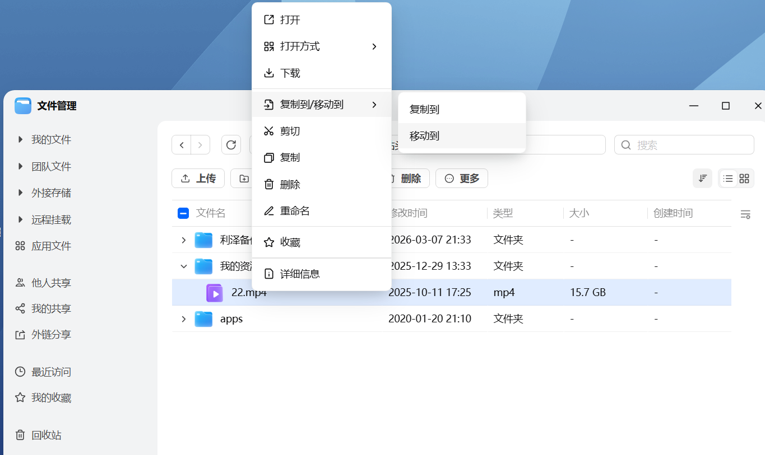Switch to grid view

coord(744,179)
